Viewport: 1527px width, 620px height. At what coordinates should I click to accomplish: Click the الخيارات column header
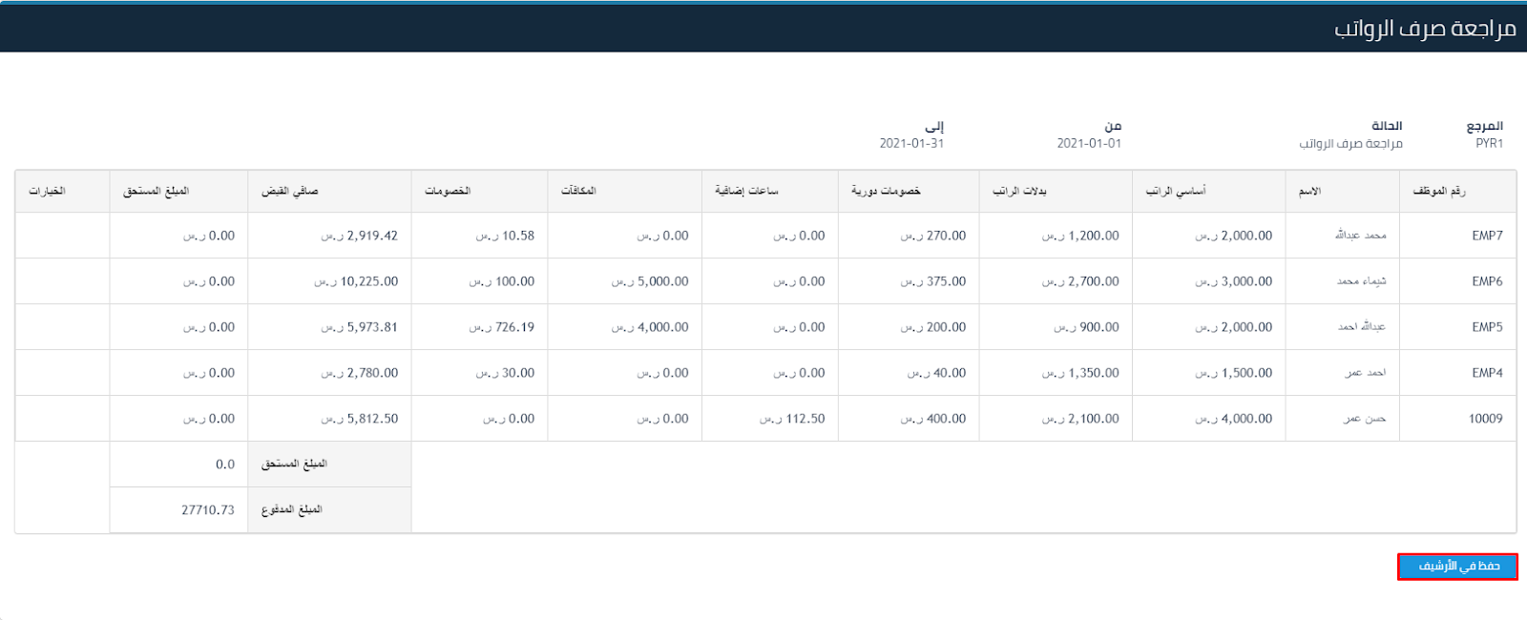pyautogui.click(x=47, y=192)
